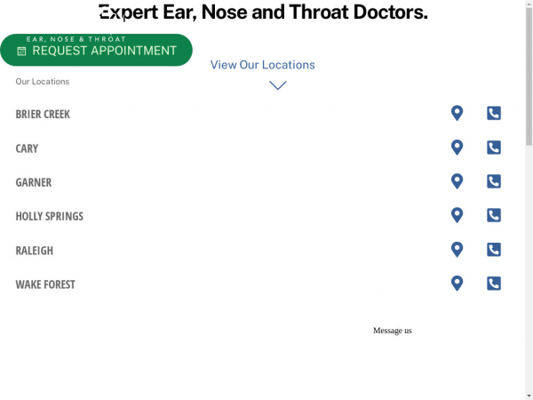Click the Cary phone icon
533x400 pixels.
[494, 148]
